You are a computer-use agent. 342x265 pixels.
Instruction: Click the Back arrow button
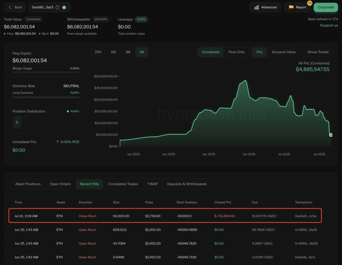click(15, 7)
